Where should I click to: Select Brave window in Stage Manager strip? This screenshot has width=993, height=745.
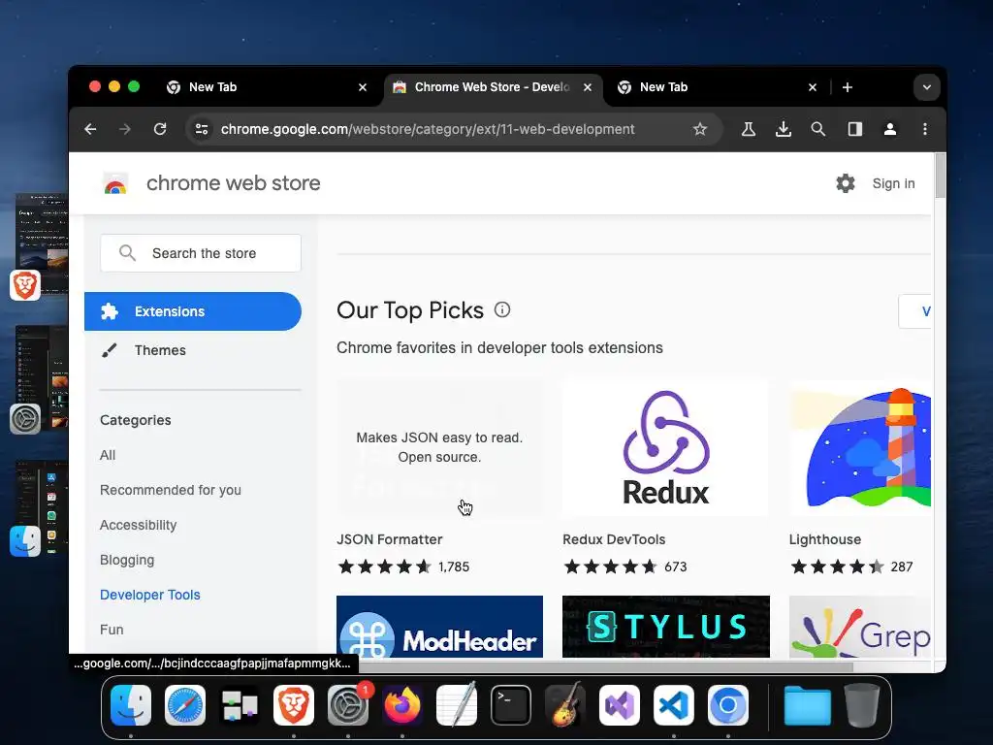(41, 245)
